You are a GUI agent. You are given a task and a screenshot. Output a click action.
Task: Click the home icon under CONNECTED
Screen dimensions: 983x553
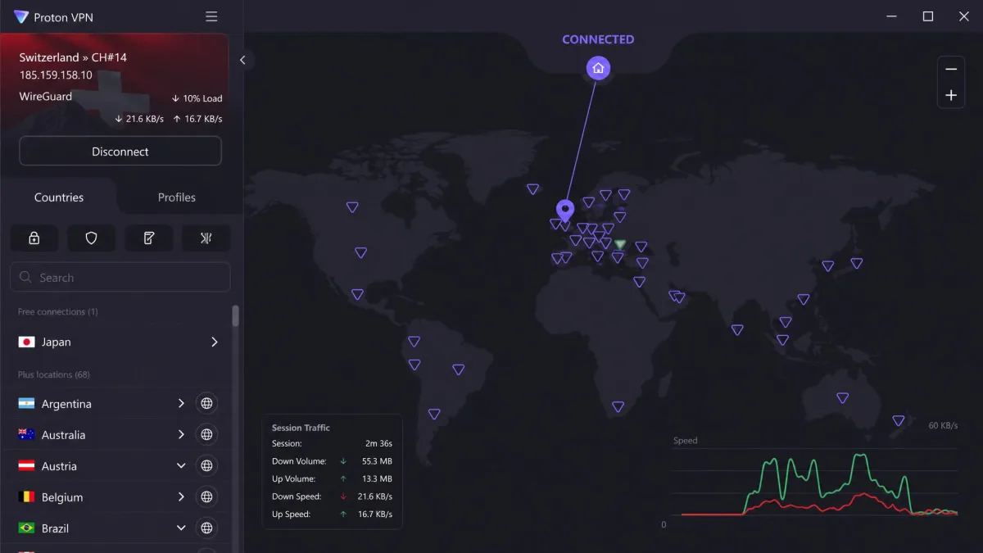(598, 68)
